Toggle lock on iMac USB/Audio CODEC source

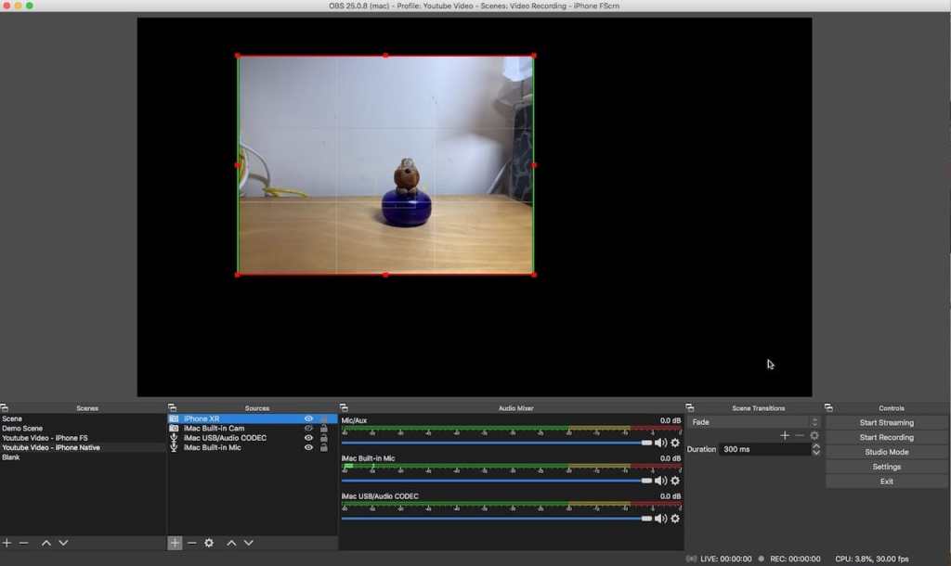click(x=323, y=438)
